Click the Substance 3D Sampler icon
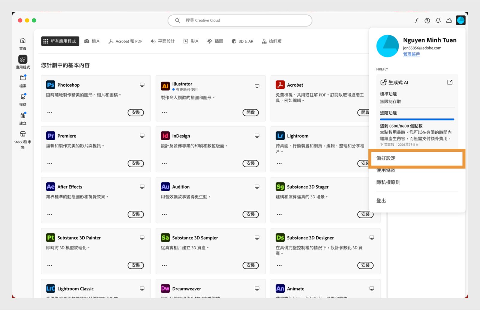This screenshot has width=480, height=310. coord(165,238)
